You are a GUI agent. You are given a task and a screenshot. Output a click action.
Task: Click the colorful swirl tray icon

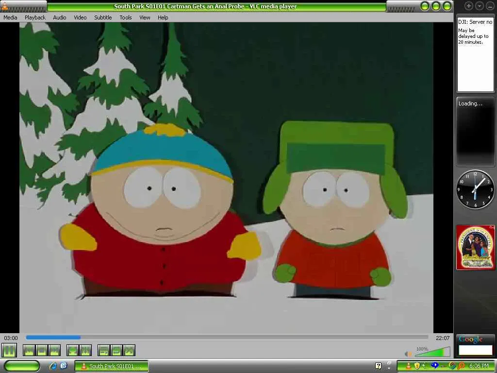coord(452,366)
